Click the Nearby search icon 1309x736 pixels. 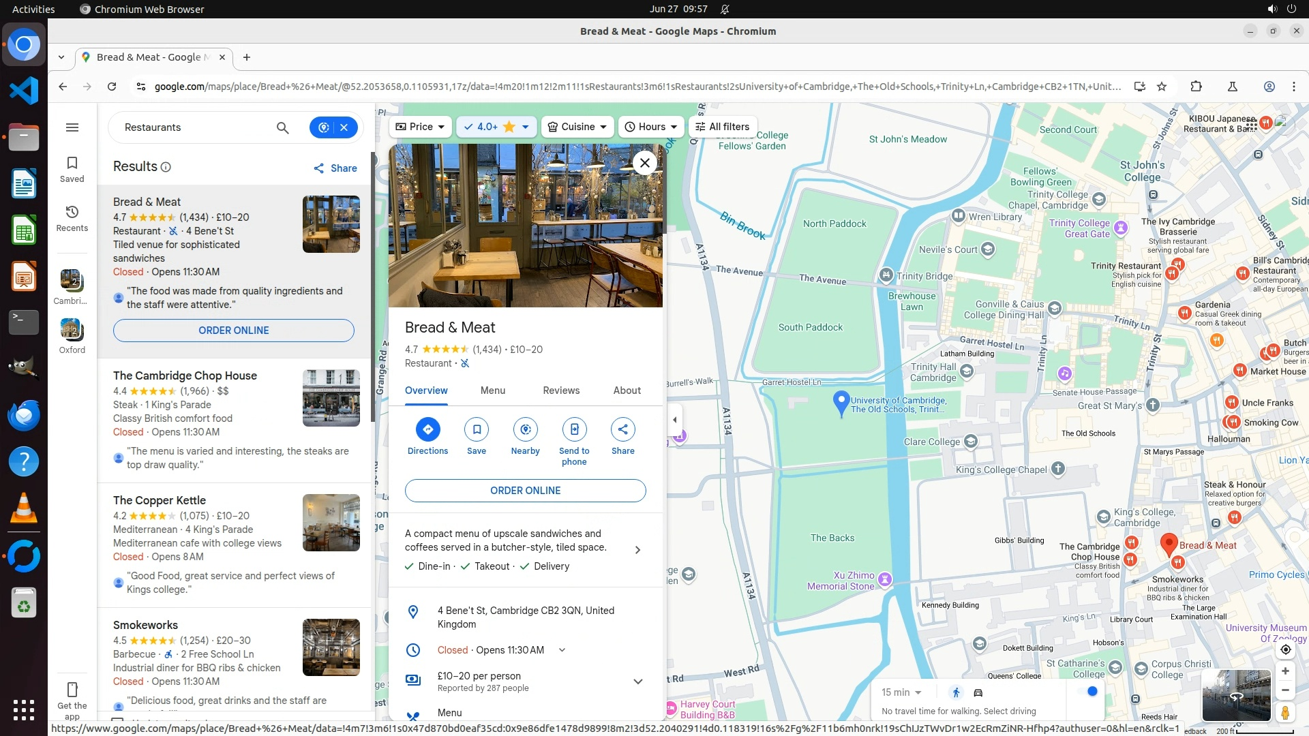tap(525, 429)
